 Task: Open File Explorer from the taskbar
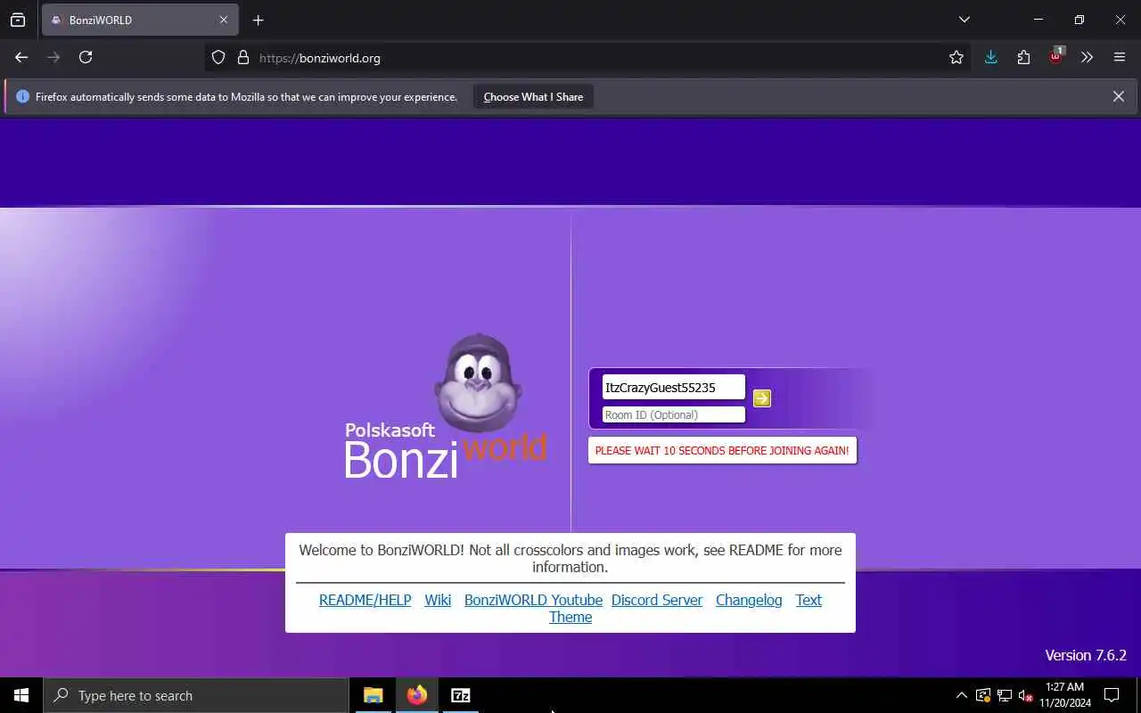tap(373, 695)
